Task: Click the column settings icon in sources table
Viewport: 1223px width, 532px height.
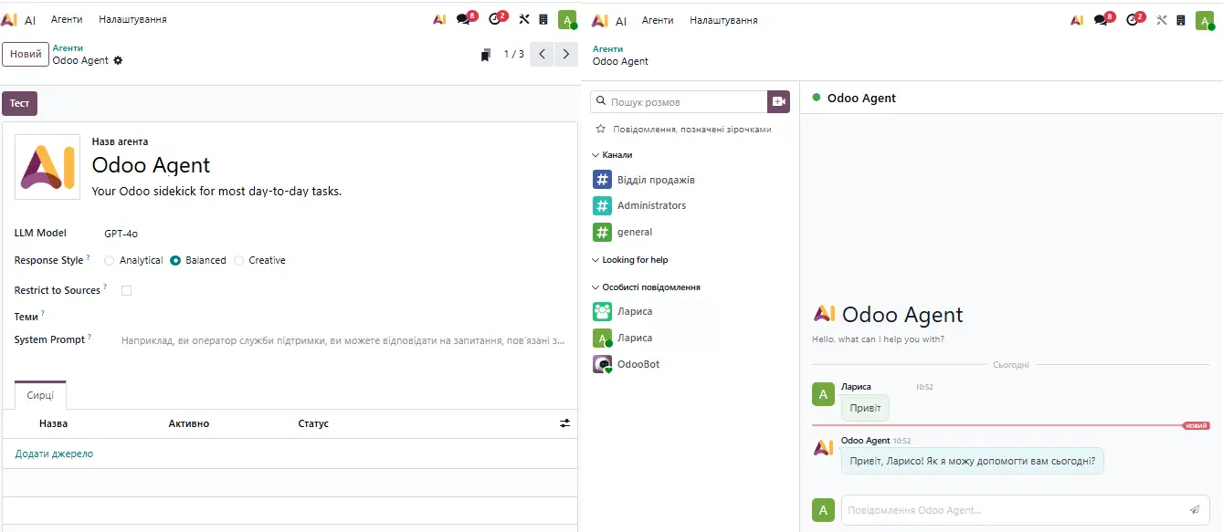Action: pyautogui.click(x=564, y=423)
